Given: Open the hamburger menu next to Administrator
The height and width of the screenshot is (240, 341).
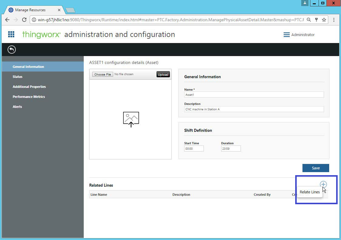Looking at the screenshot, I should [x=287, y=35].
